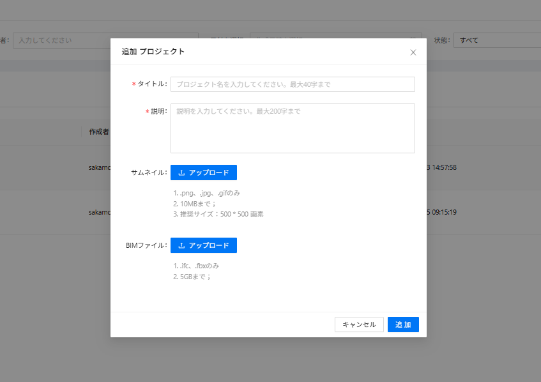Click the キャンセル button
This screenshot has height=382, width=541.
coord(359,325)
